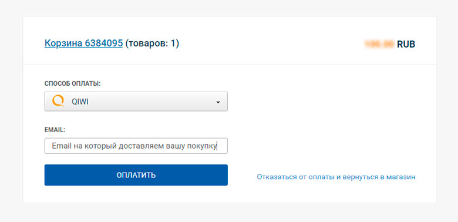Screen dimensions: 458x222
Task: Click the cart number 6384095
Action: pyautogui.click(x=104, y=43)
